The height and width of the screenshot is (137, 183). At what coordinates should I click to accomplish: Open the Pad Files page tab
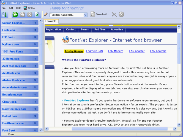[100, 29]
